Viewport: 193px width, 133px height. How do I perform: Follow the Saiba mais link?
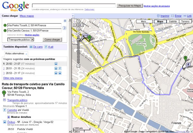coord(89,9)
